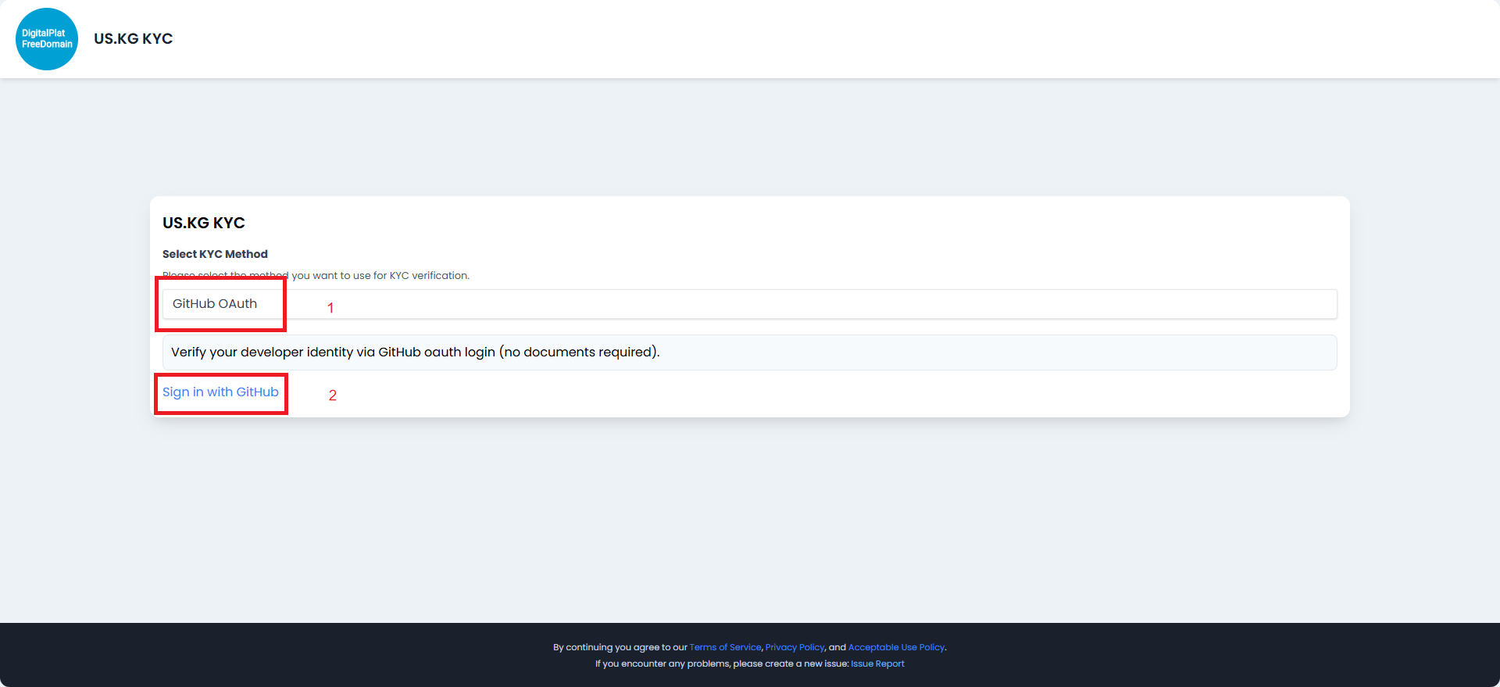Click the word 'DigitalPlat' inside the logo
This screenshot has width=1500, height=687.
44,33
